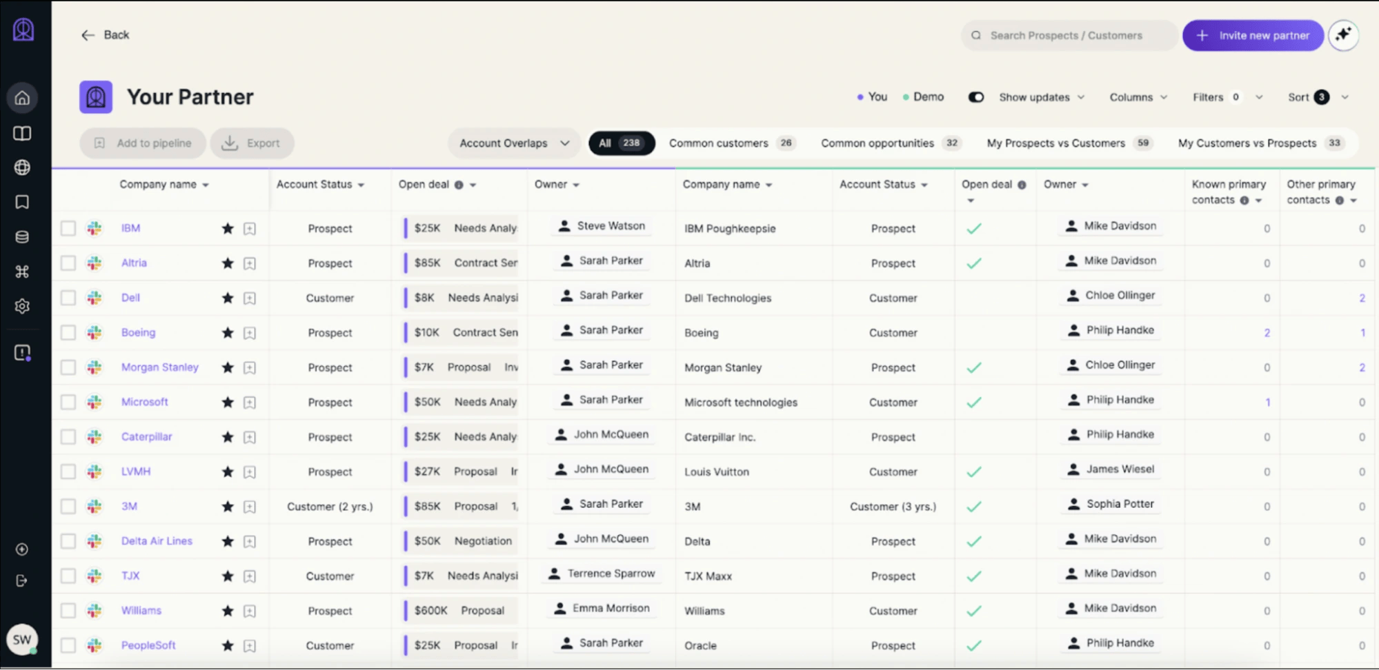Click the sparkle AI assistant icon
1379x670 pixels.
tap(1343, 35)
